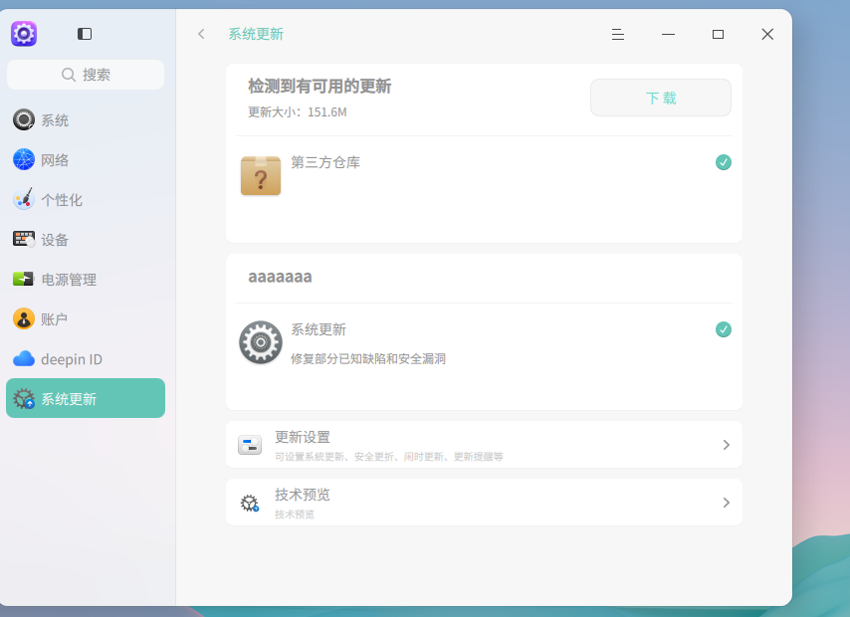
Task: Click the 账户 user icon
Action: point(24,318)
